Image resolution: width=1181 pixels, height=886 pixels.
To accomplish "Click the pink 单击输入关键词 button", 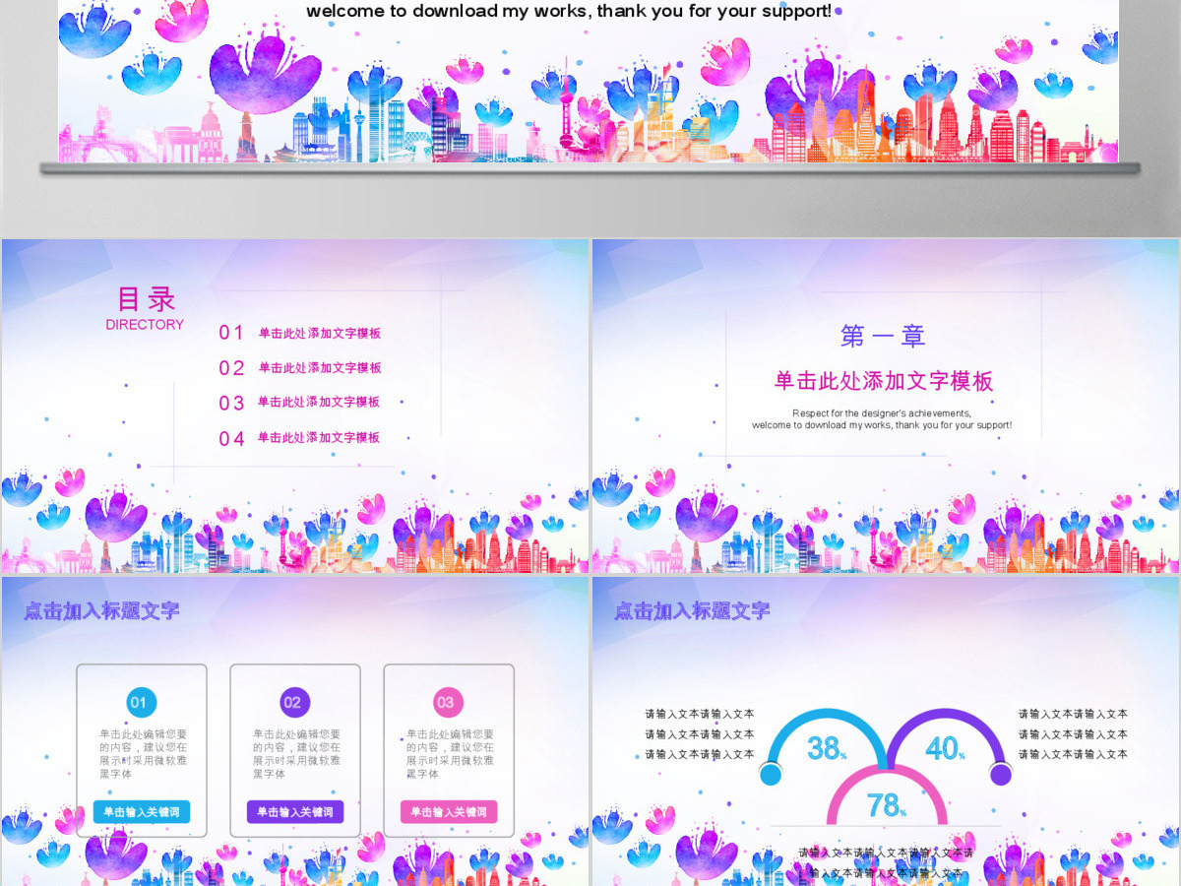I will coord(449,812).
